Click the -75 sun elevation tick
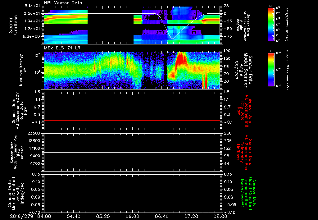Image resolution: width=318 pixels, height=220 pixels. coord(228,36)
